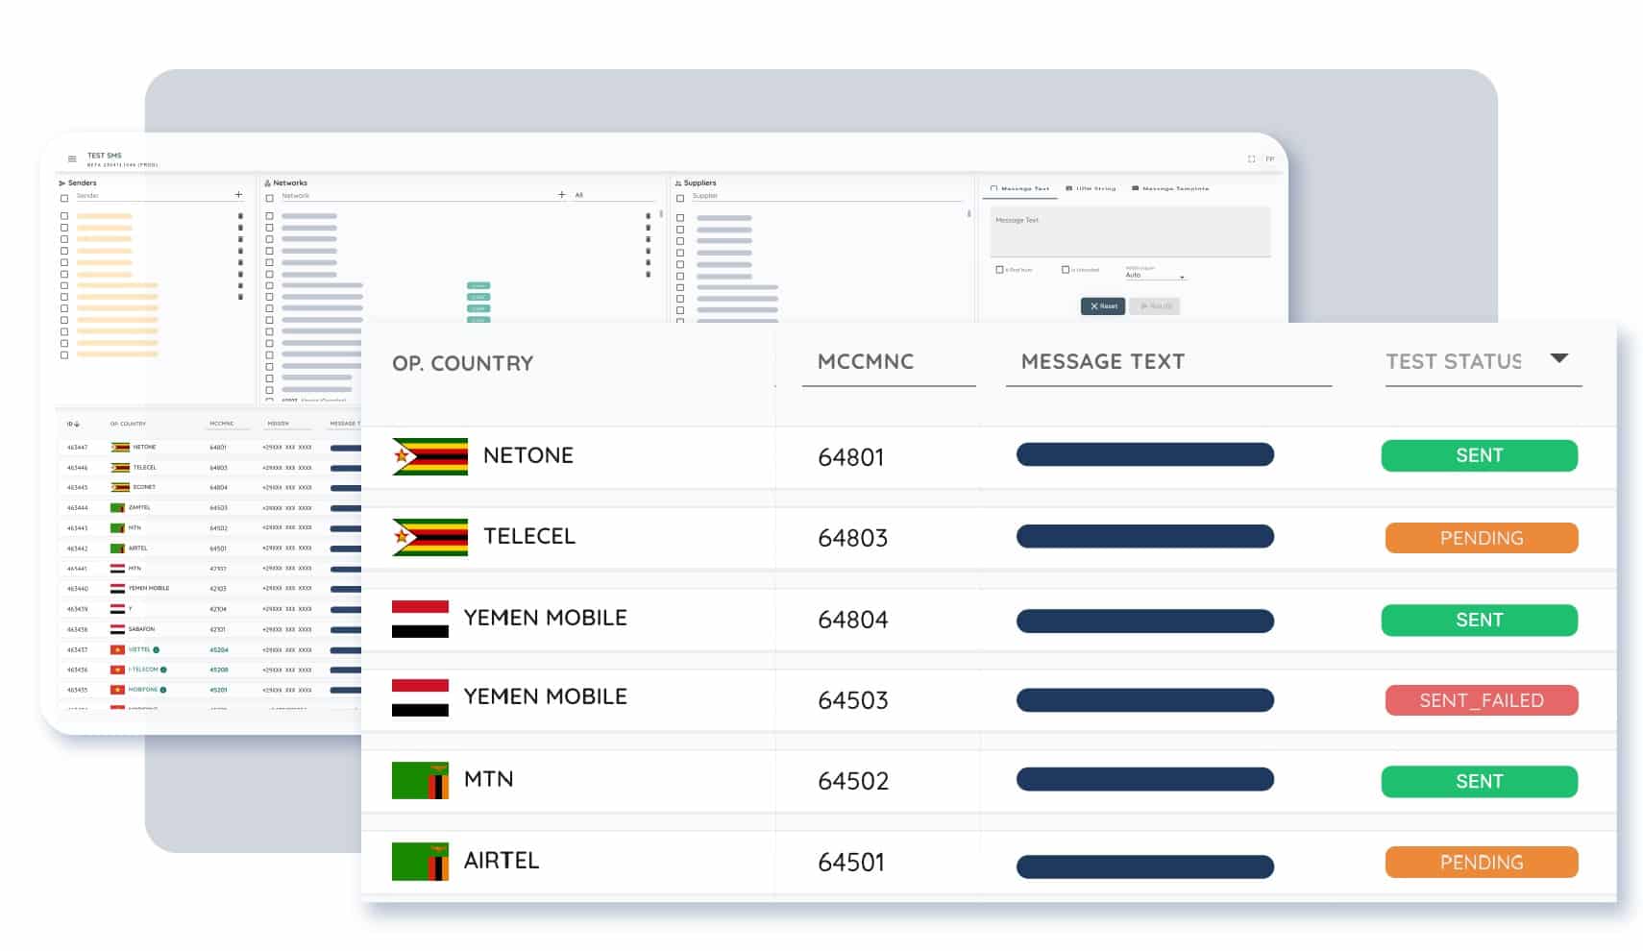Open the TEST STATUS sort dropdown arrow

1560,356
